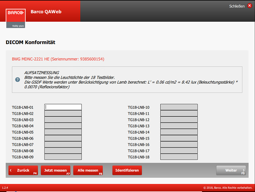This screenshot has height=192, width=255.
Task: Click the Barco logo icon
Action: [16, 18]
